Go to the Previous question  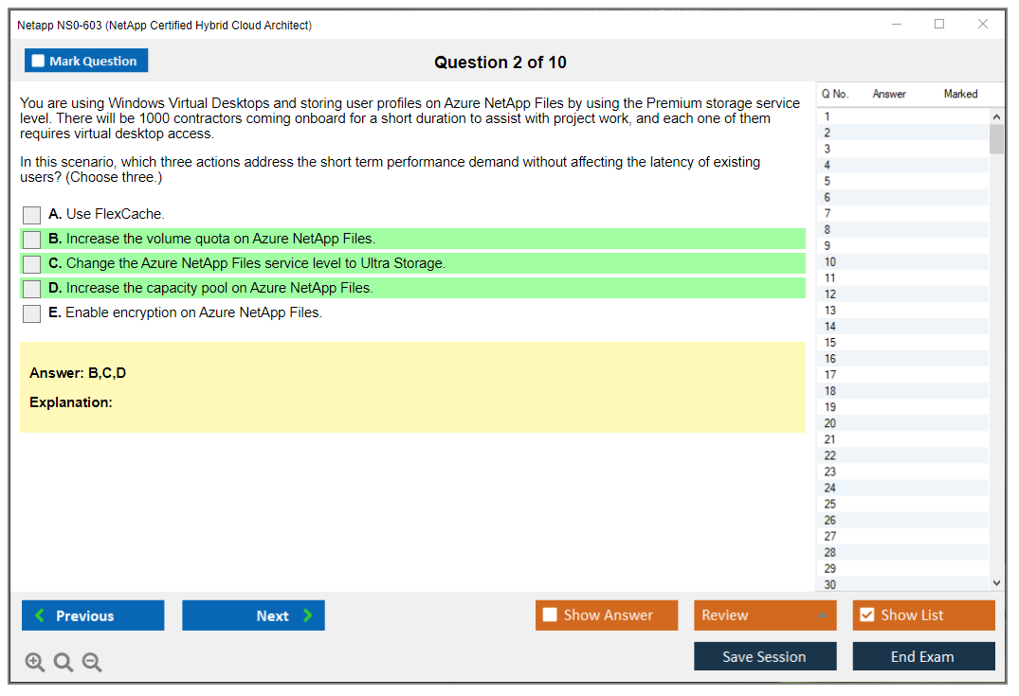pos(93,616)
